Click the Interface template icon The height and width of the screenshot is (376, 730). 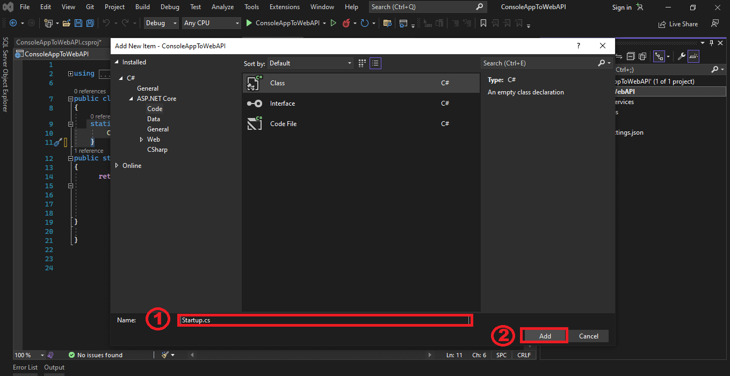point(254,104)
